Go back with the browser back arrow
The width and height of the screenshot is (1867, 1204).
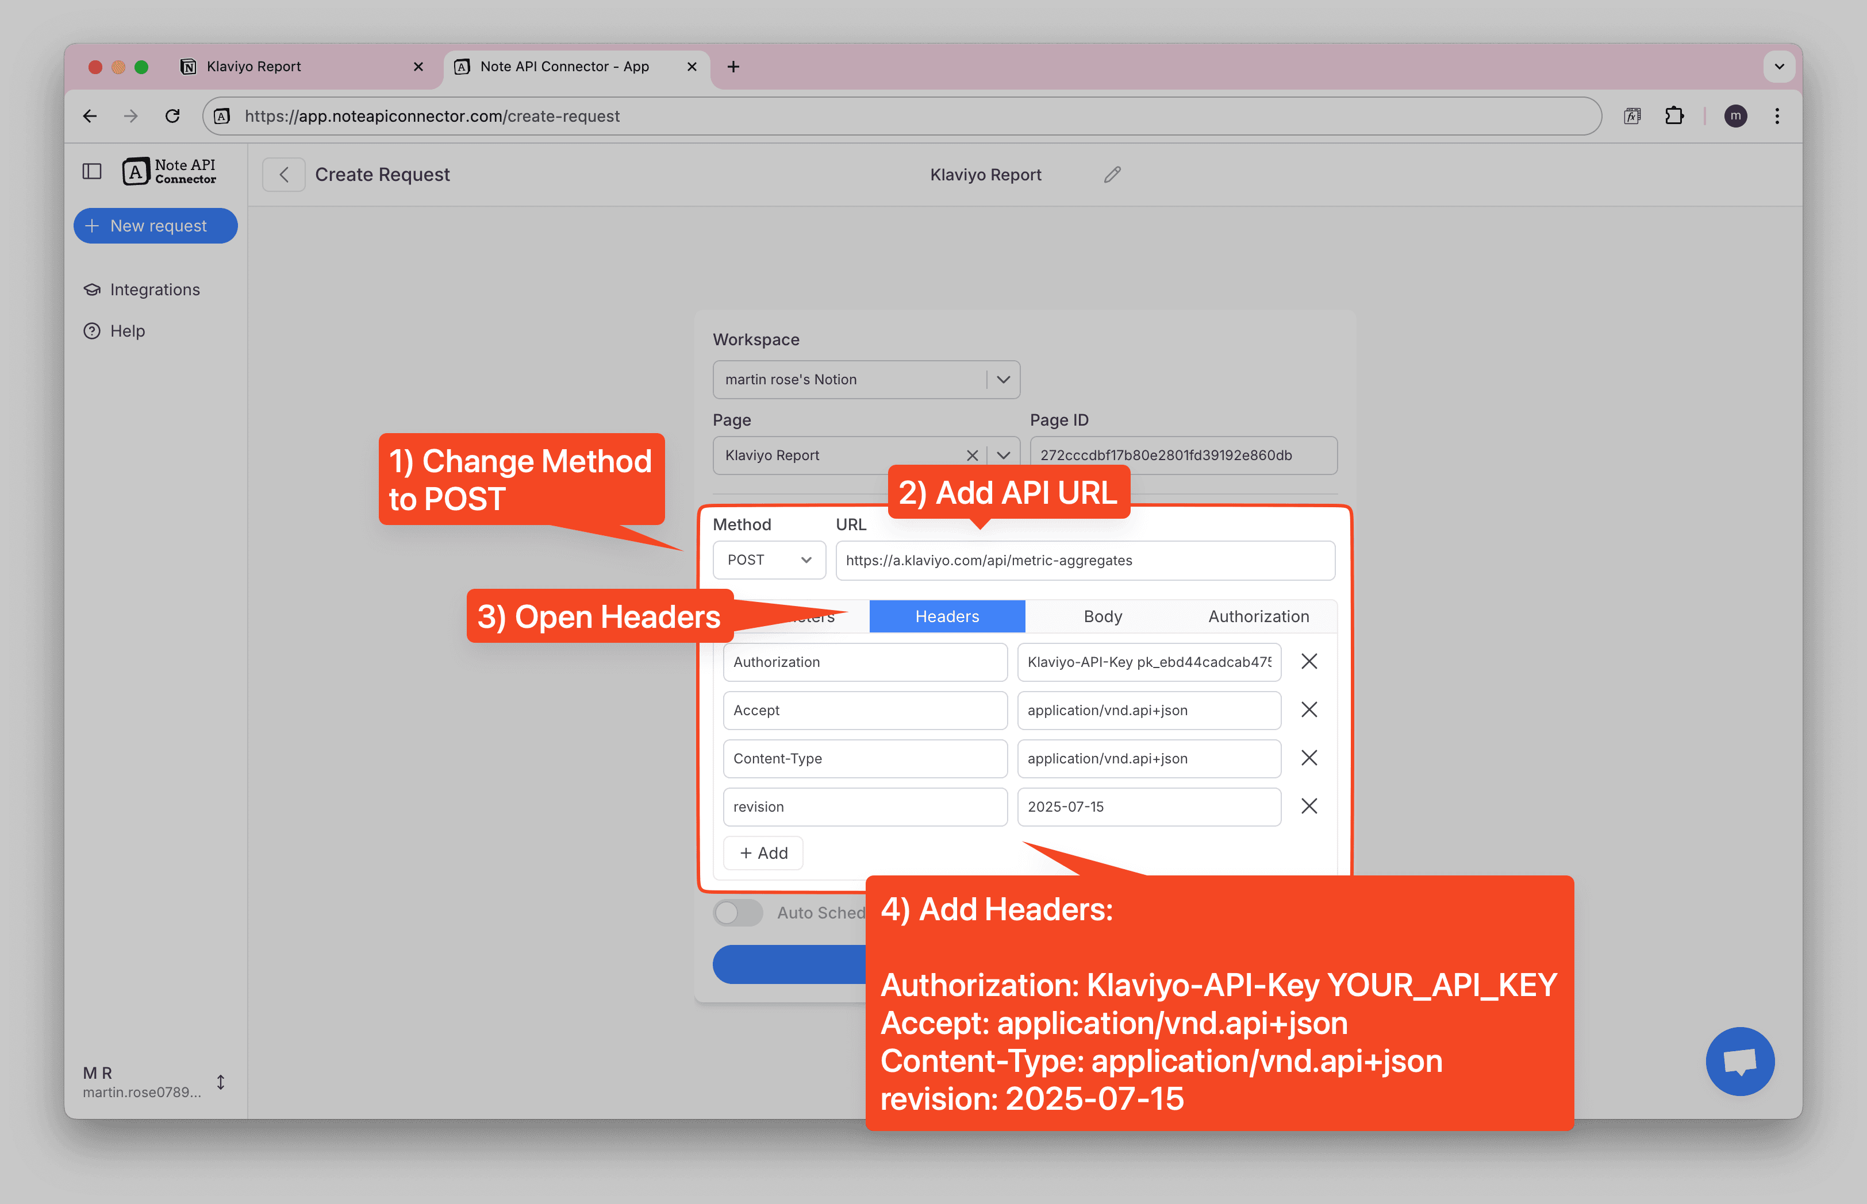click(90, 115)
